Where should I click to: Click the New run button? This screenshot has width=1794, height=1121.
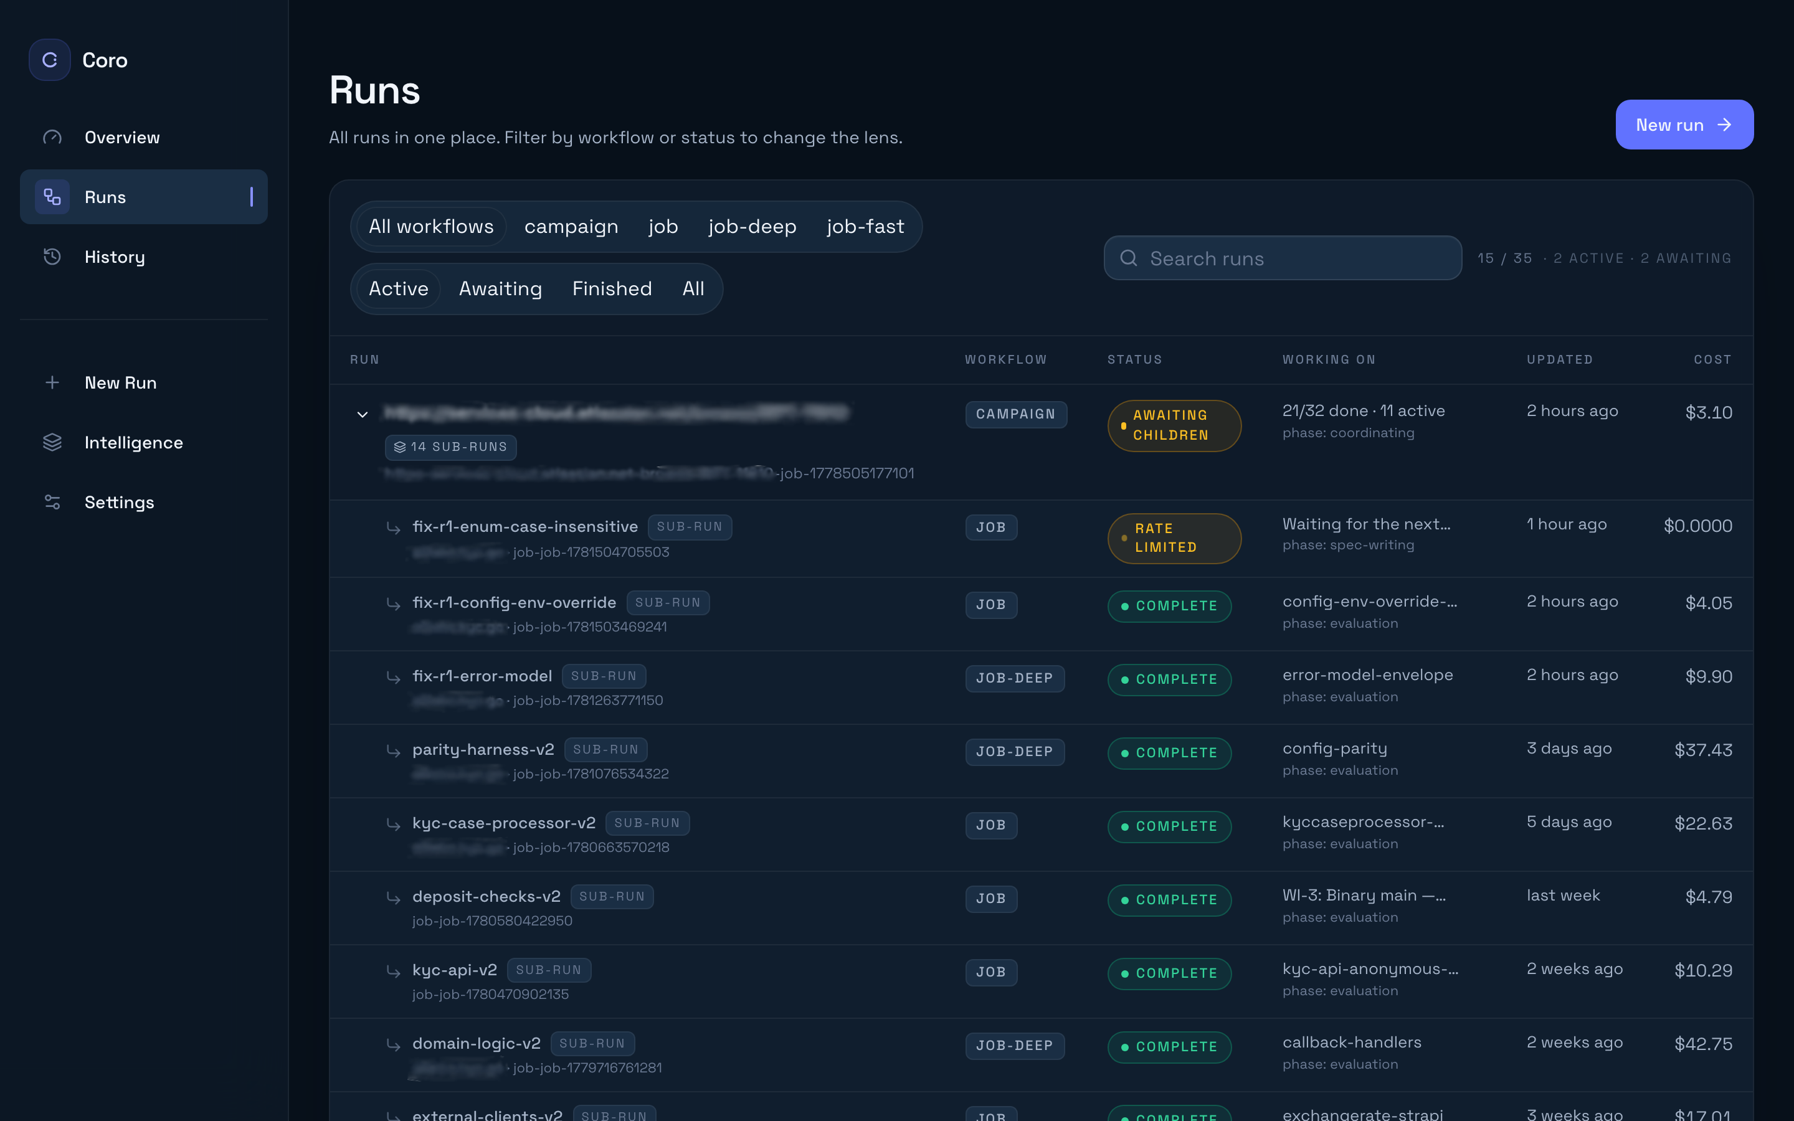coord(1684,125)
